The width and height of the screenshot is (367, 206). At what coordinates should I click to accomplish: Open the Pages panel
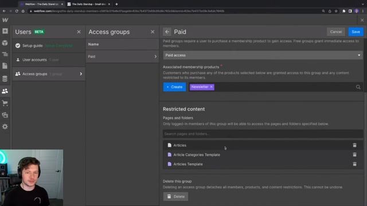pos(5,66)
